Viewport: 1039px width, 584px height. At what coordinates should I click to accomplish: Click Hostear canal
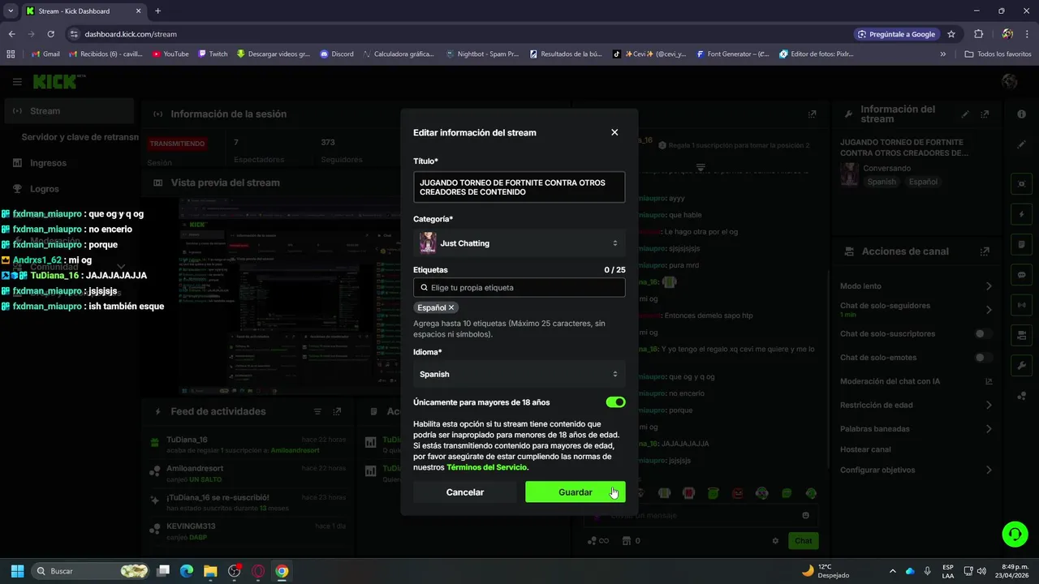pos(865,449)
